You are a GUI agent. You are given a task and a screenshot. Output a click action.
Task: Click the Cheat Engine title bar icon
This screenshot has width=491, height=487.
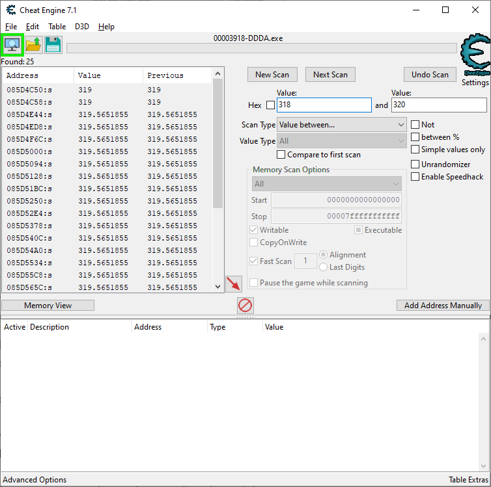point(10,10)
